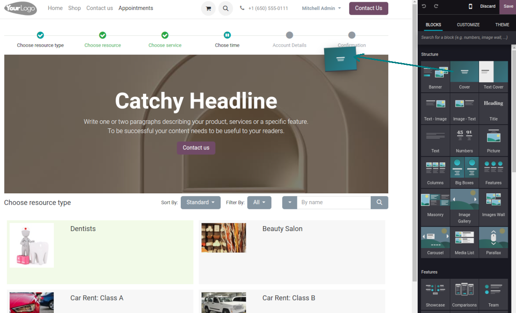The width and height of the screenshot is (516, 313).
Task: Click the Choose service step checkmark
Action: (x=165, y=35)
